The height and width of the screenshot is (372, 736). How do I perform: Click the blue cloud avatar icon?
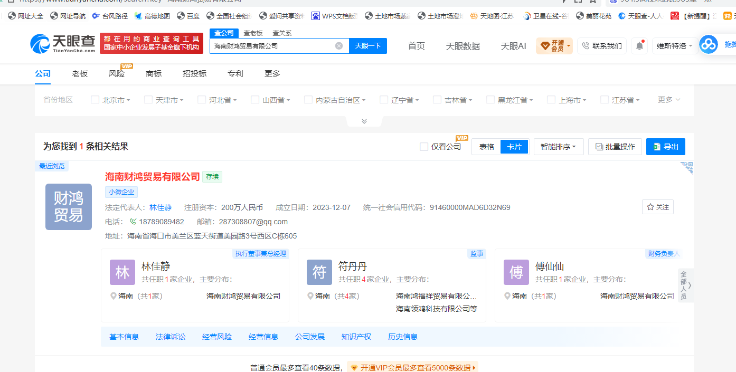(x=709, y=44)
